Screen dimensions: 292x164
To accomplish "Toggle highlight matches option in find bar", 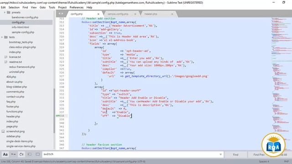I will click(37, 154).
